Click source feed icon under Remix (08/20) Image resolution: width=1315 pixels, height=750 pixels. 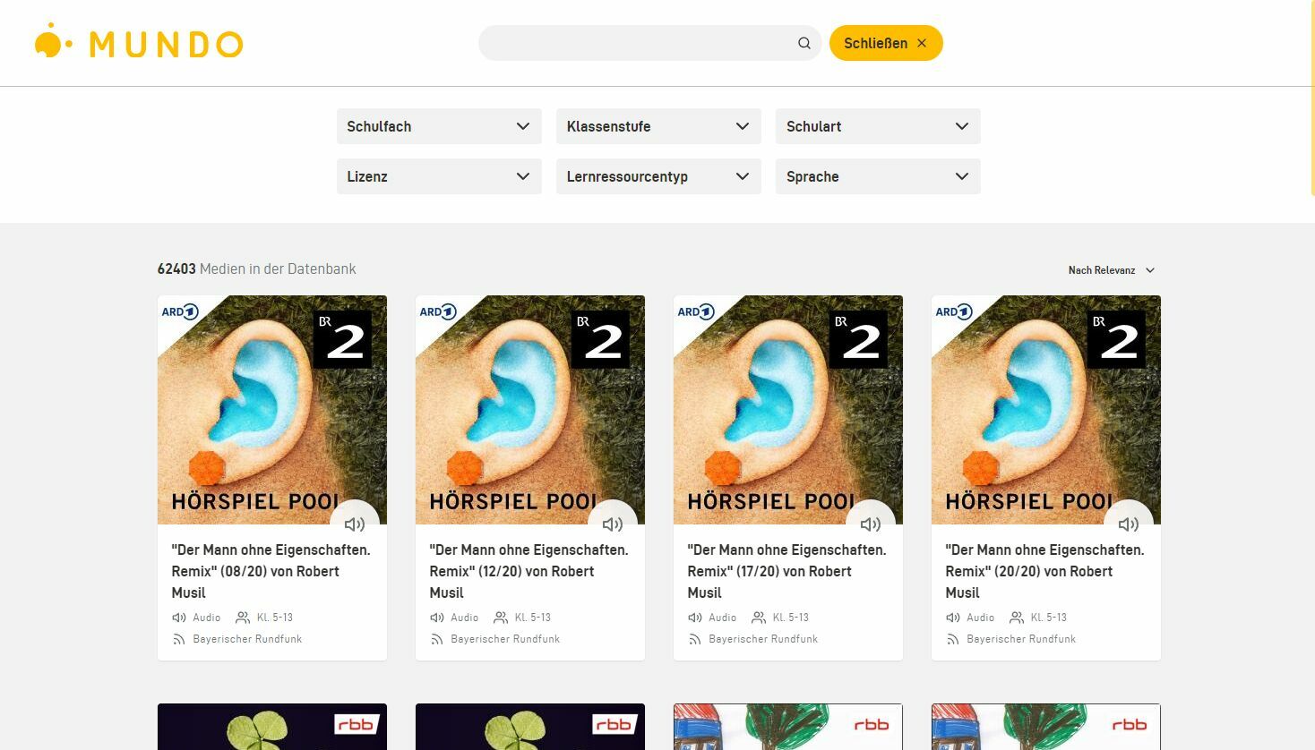(x=179, y=639)
